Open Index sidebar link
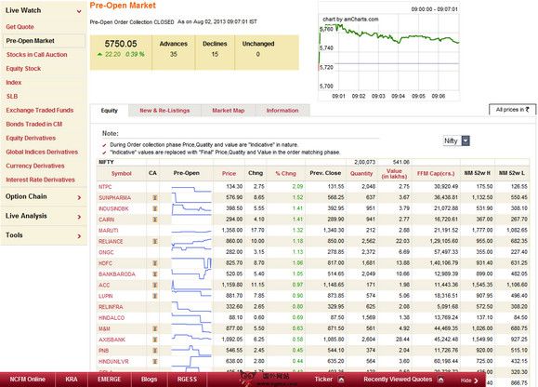Screen dimensions: 538x387 click(x=14, y=83)
